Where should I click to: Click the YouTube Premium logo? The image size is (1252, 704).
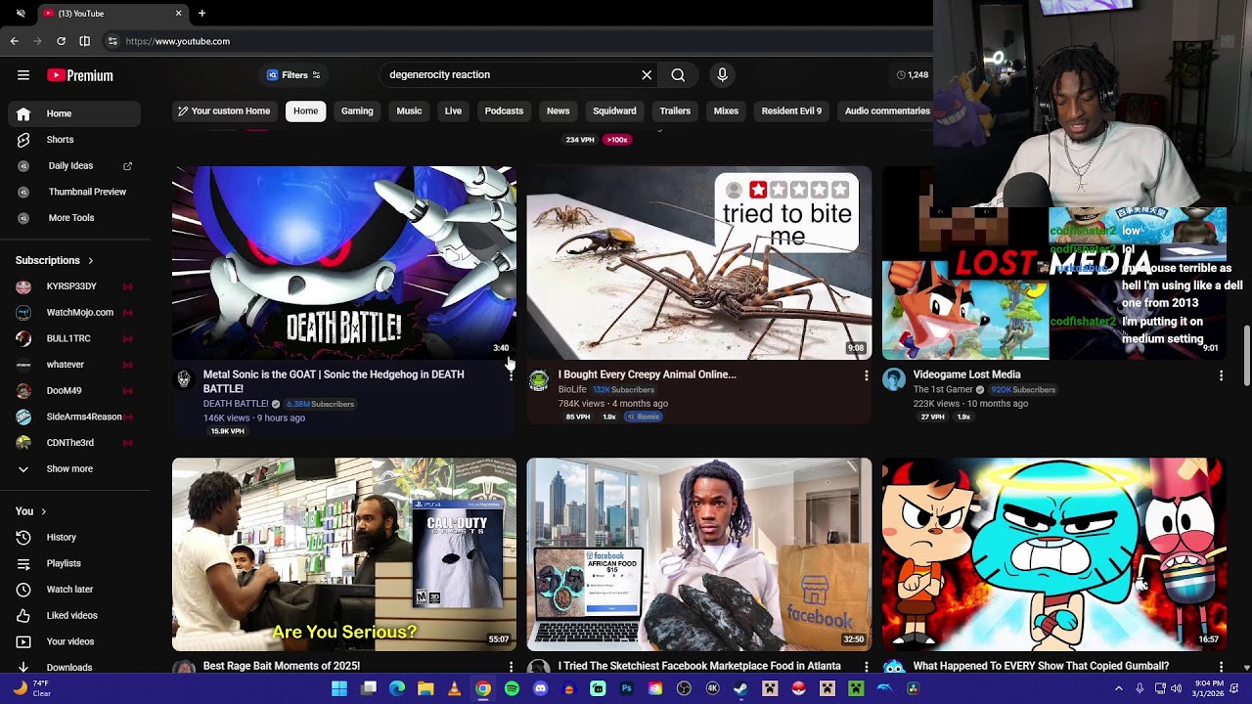tap(80, 75)
